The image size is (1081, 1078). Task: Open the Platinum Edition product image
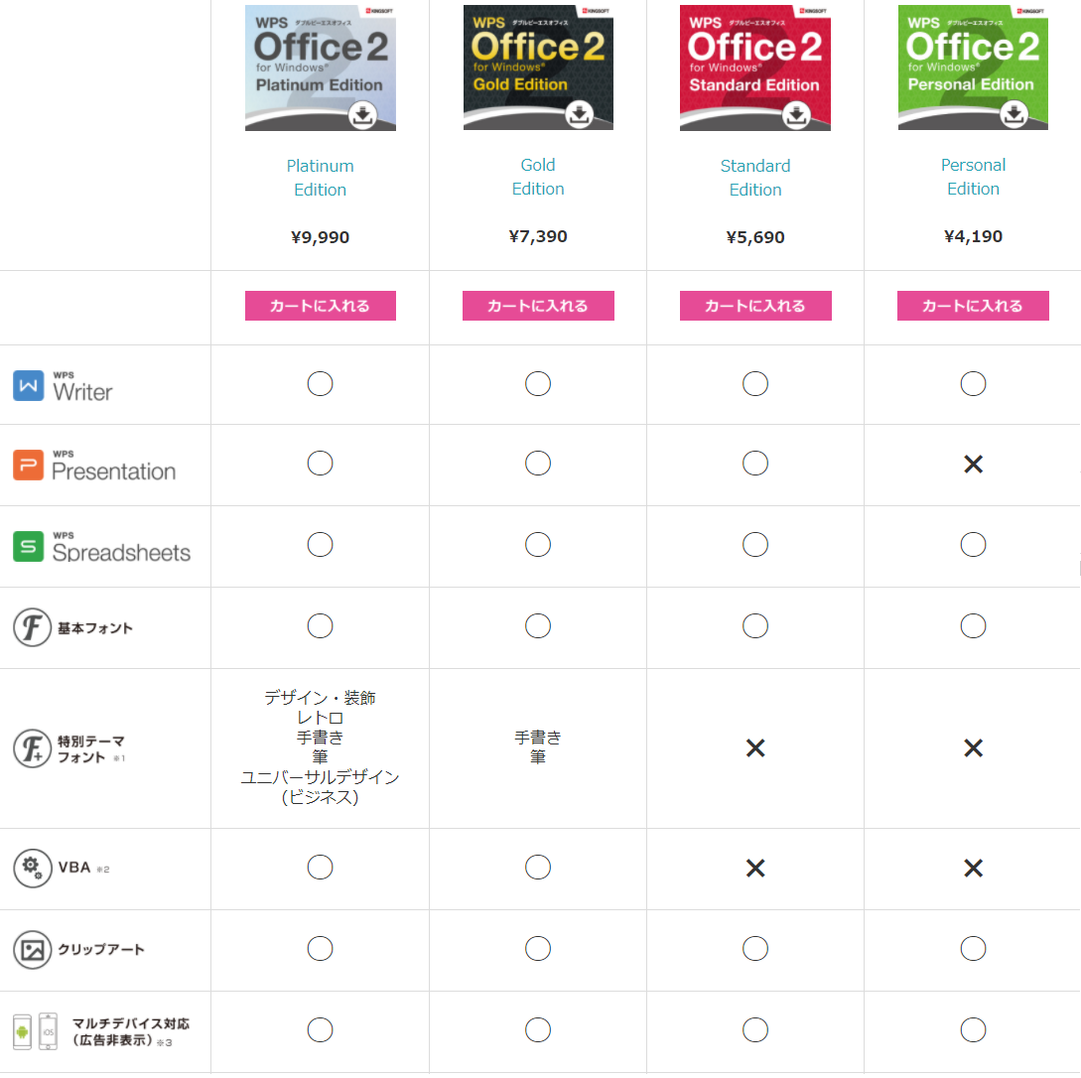coord(321,67)
